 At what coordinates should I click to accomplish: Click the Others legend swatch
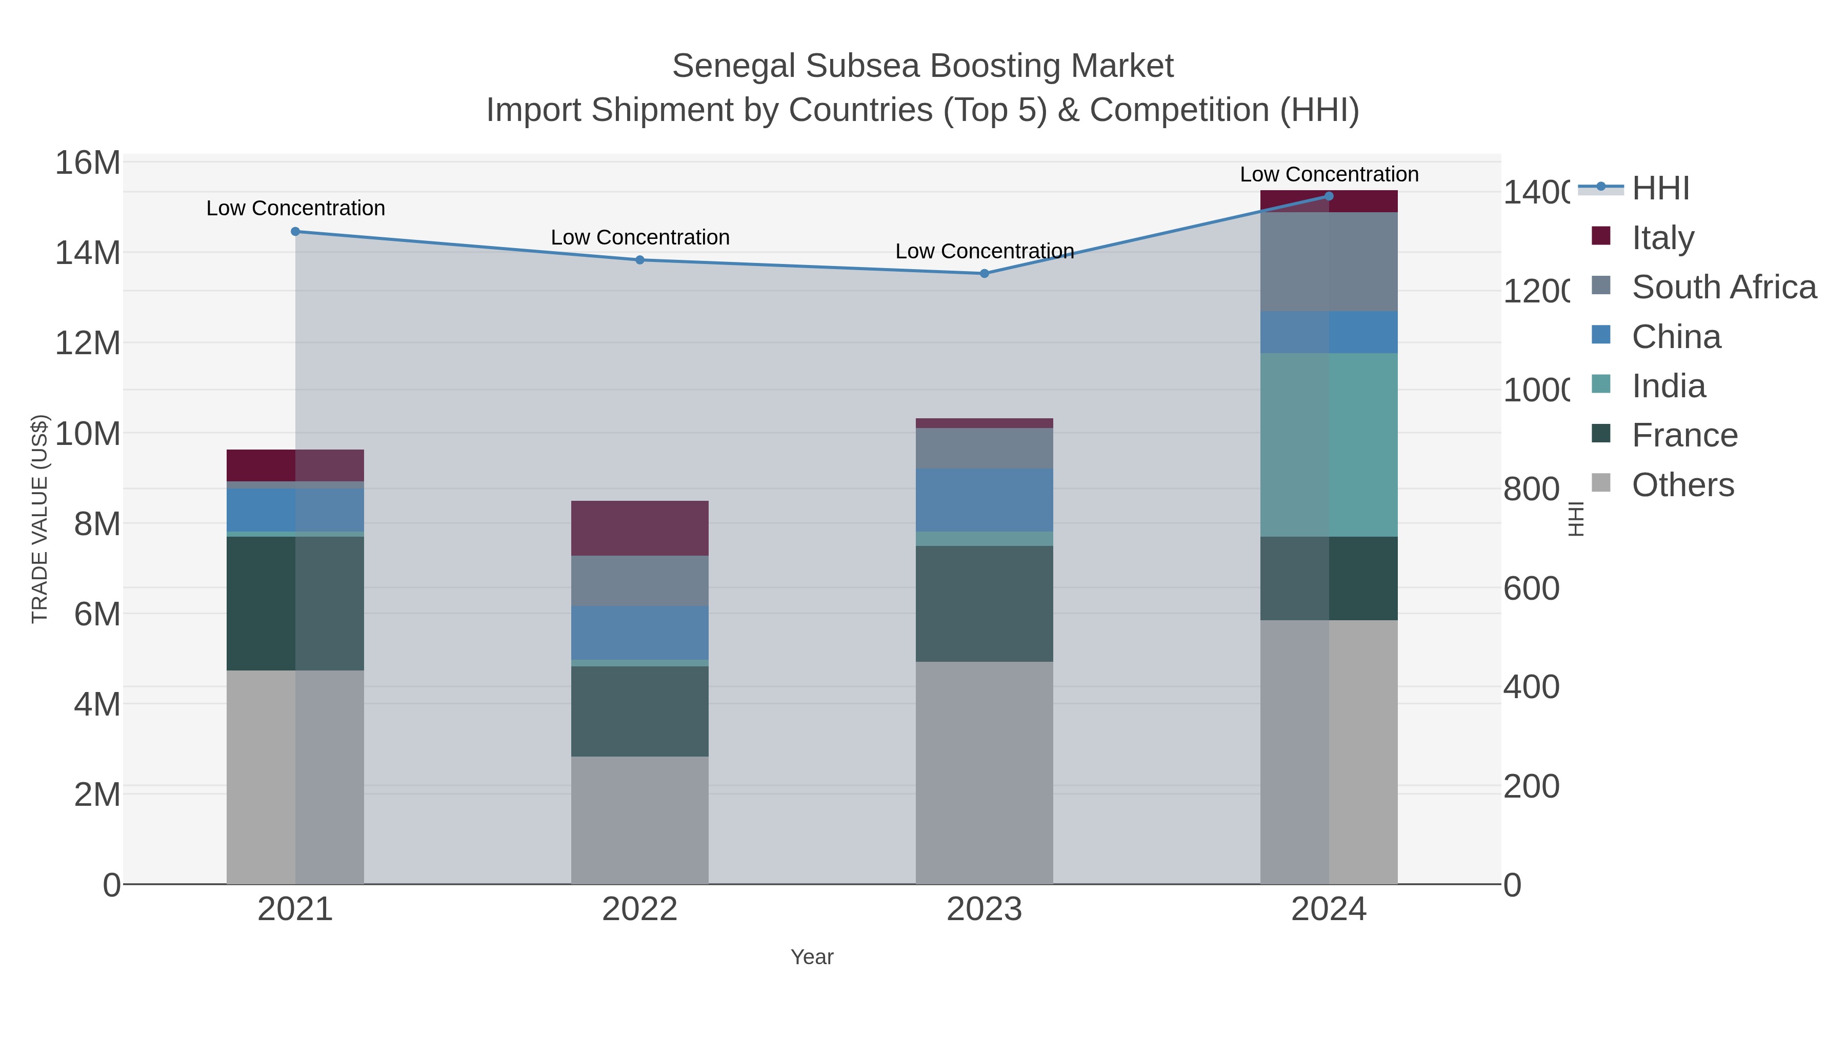point(1601,483)
